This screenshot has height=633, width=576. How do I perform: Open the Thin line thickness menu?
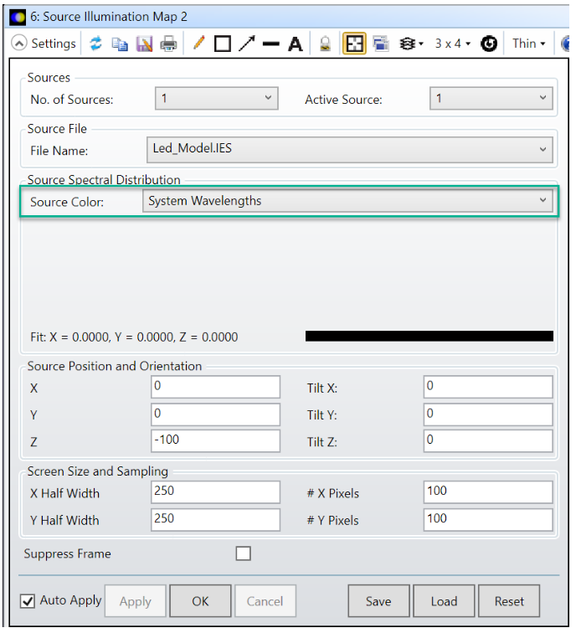point(528,44)
